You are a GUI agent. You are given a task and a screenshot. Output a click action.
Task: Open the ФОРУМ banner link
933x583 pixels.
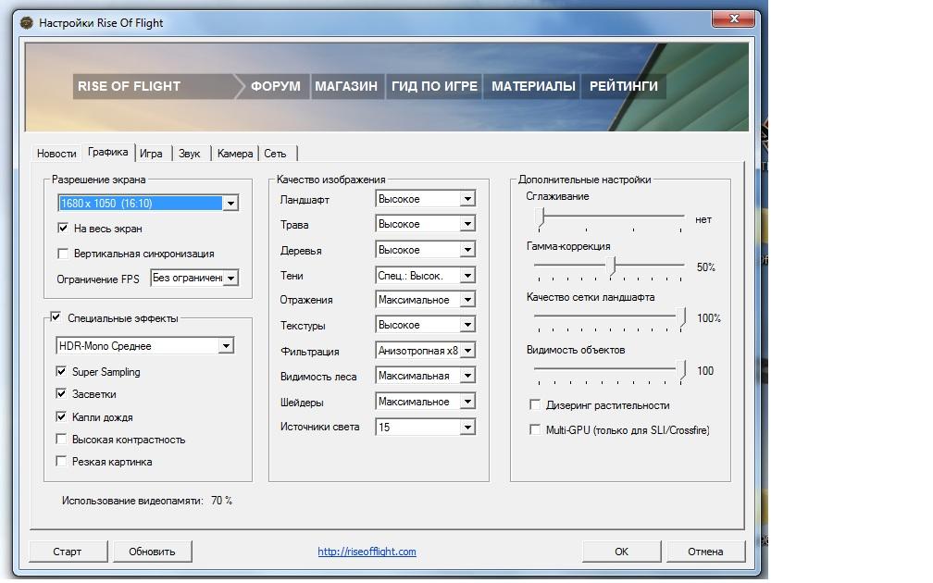pos(276,86)
